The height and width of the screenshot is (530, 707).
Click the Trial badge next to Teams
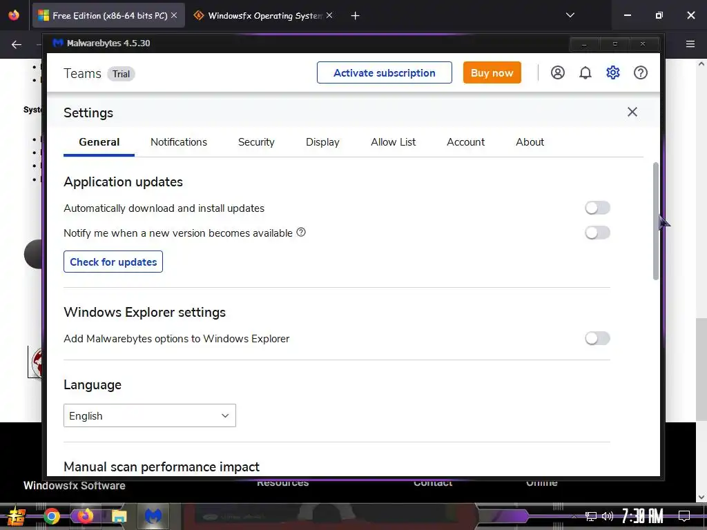pyautogui.click(x=121, y=74)
